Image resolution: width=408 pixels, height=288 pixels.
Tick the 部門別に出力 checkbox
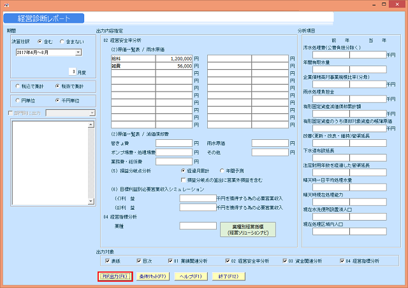(11, 113)
